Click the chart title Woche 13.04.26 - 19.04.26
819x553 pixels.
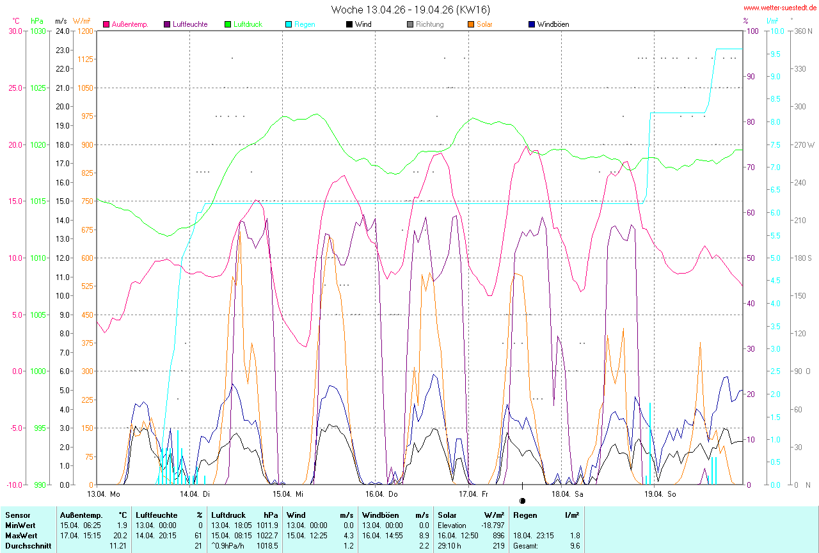(411, 10)
